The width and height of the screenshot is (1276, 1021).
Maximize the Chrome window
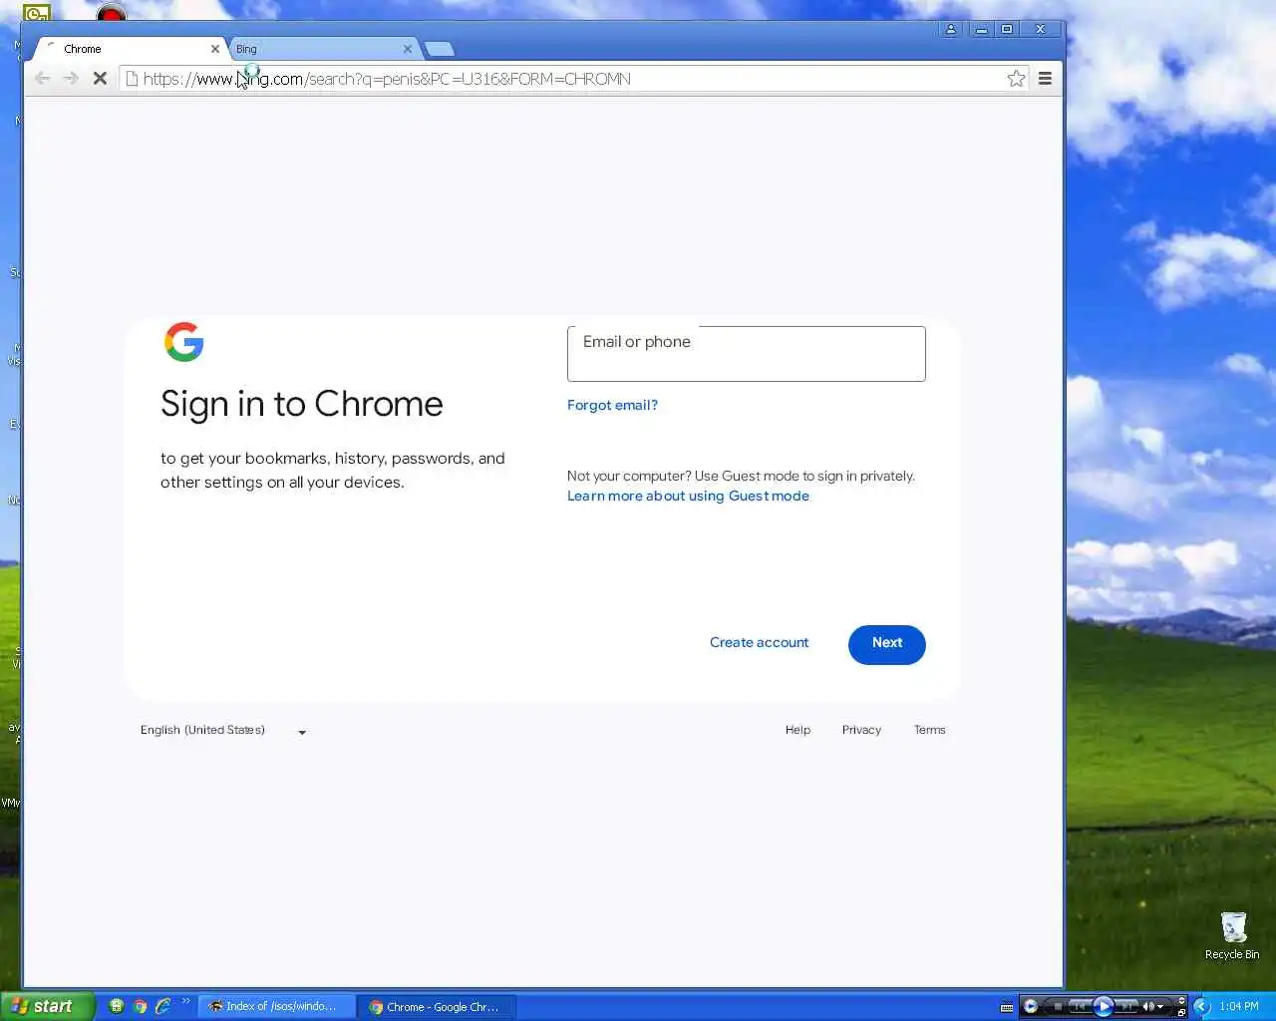1007,30
